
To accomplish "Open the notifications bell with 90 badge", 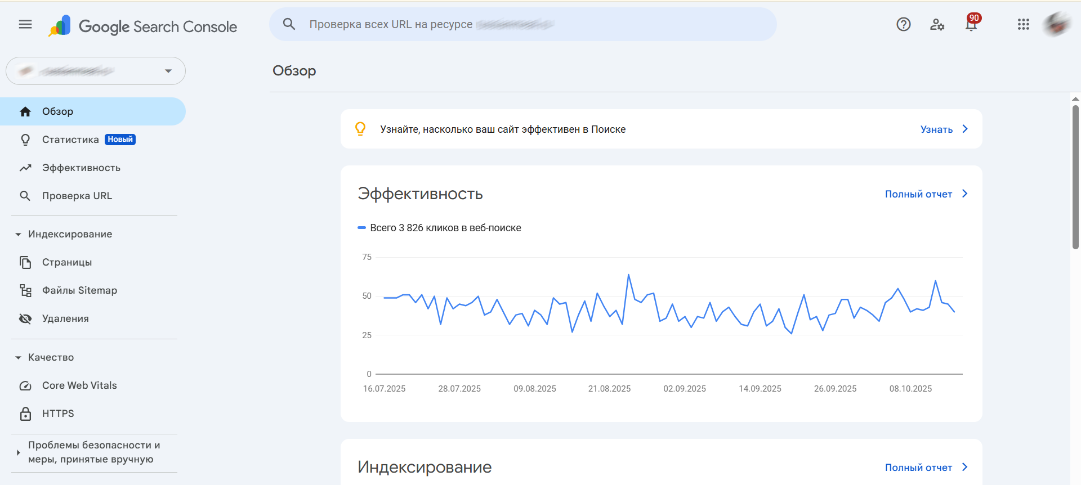I will coord(971,24).
